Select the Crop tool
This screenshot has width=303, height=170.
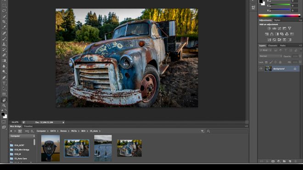click(x=4, y=22)
